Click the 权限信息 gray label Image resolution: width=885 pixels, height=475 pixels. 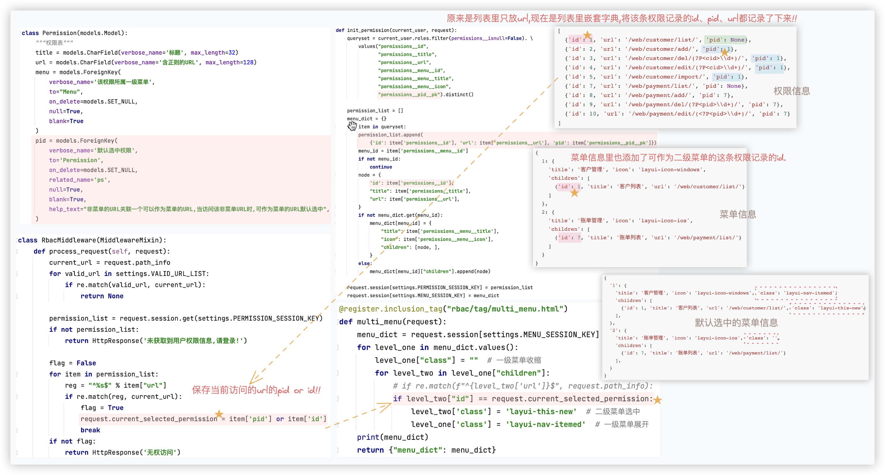[x=792, y=91]
